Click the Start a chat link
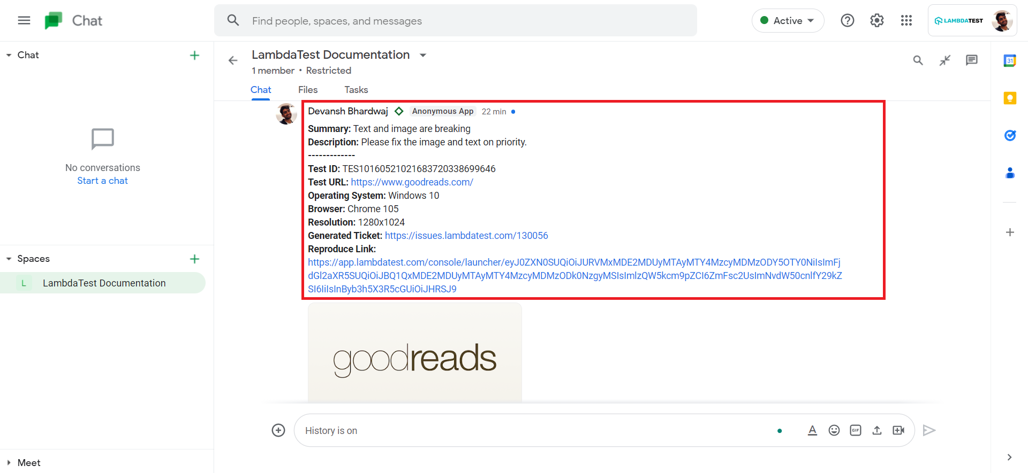The image size is (1028, 473). point(102,181)
